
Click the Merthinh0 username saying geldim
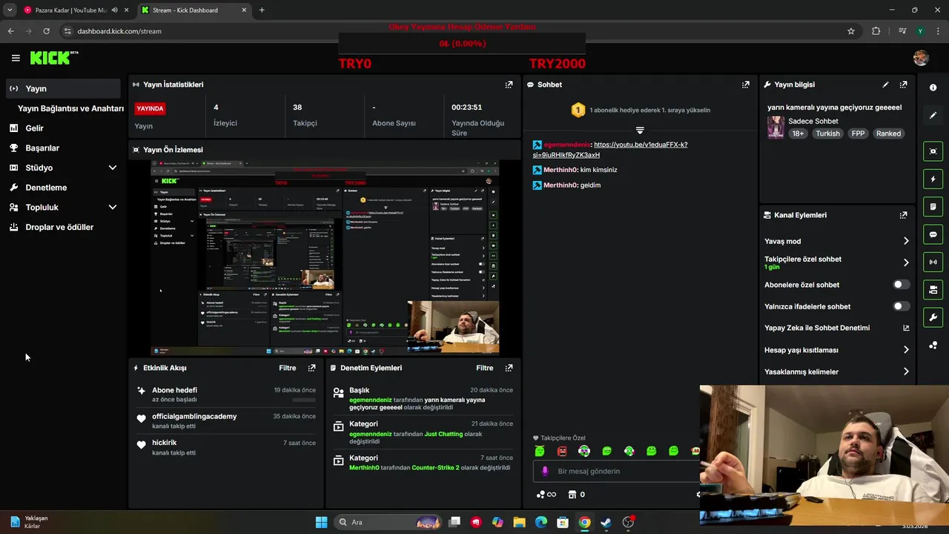pyautogui.click(x=560, y=185)
